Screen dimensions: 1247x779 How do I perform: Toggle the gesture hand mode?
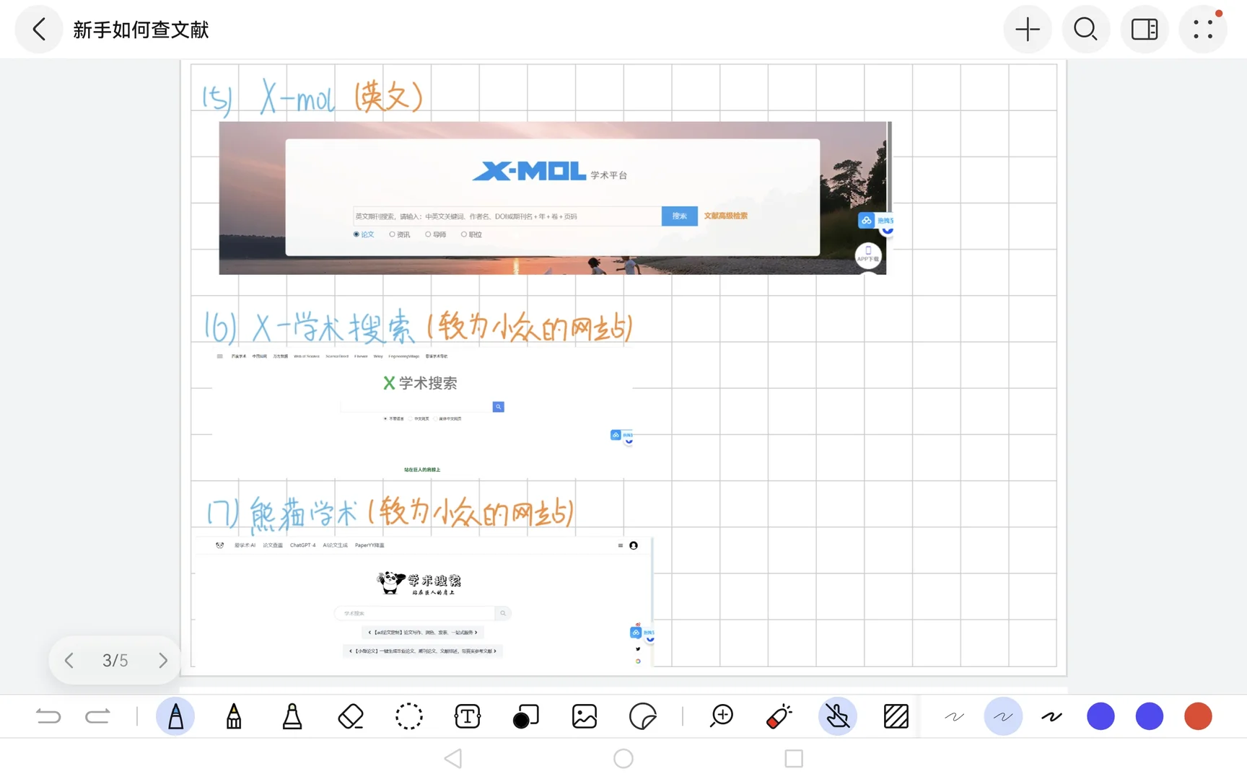click(838, 716)
